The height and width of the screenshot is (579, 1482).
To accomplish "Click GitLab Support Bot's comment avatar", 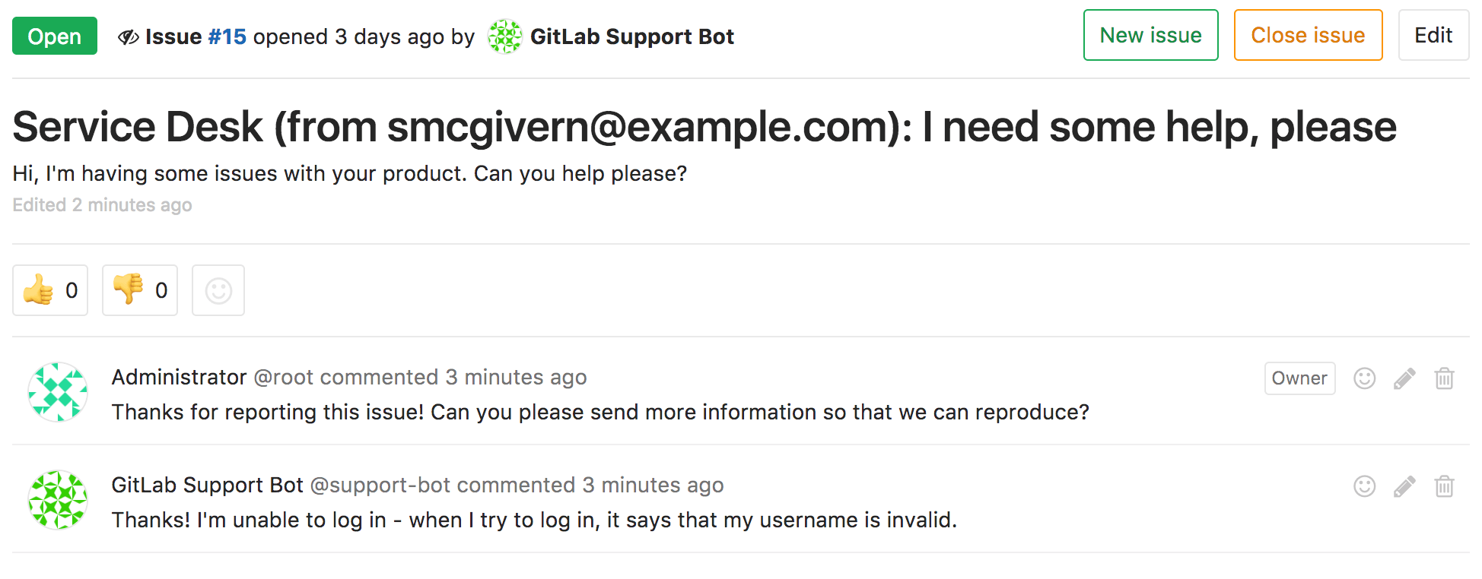I will 58,499.
